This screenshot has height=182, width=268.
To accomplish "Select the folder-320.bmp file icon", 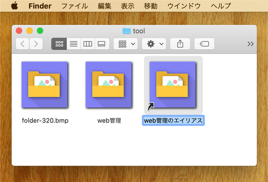I will coord(45,85).
